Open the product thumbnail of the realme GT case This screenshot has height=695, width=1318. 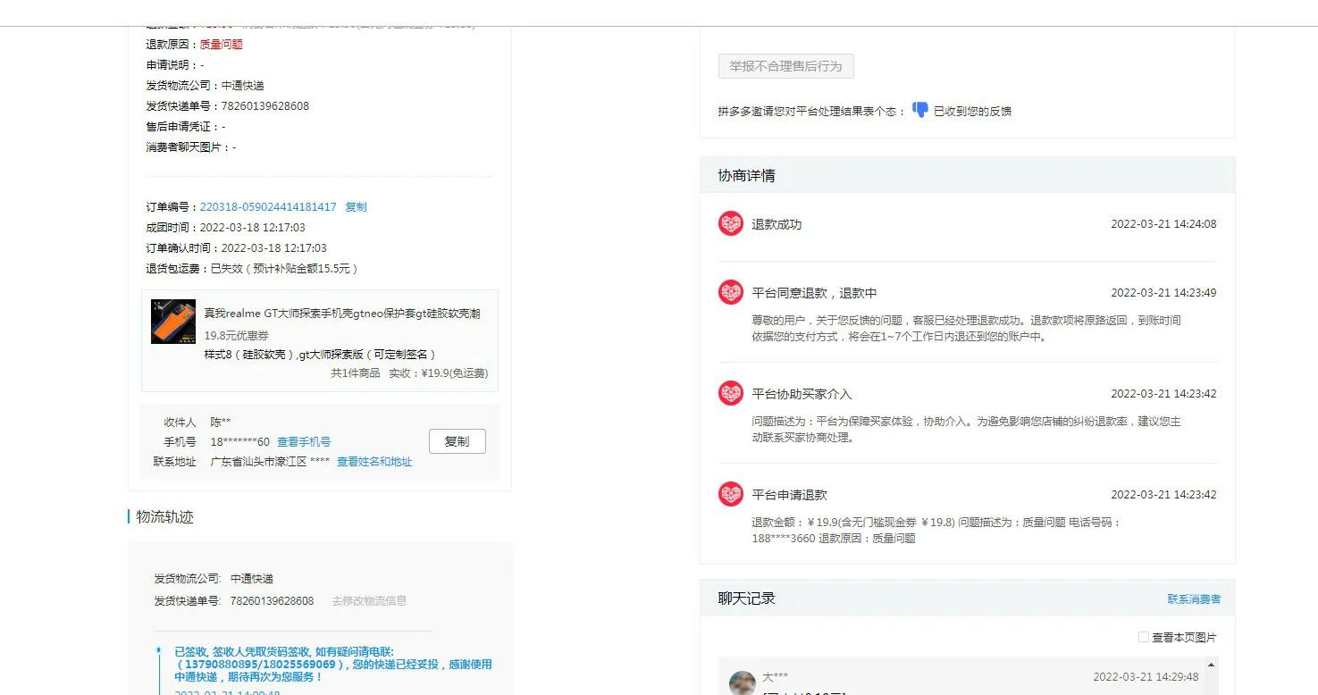coord(172,321)
